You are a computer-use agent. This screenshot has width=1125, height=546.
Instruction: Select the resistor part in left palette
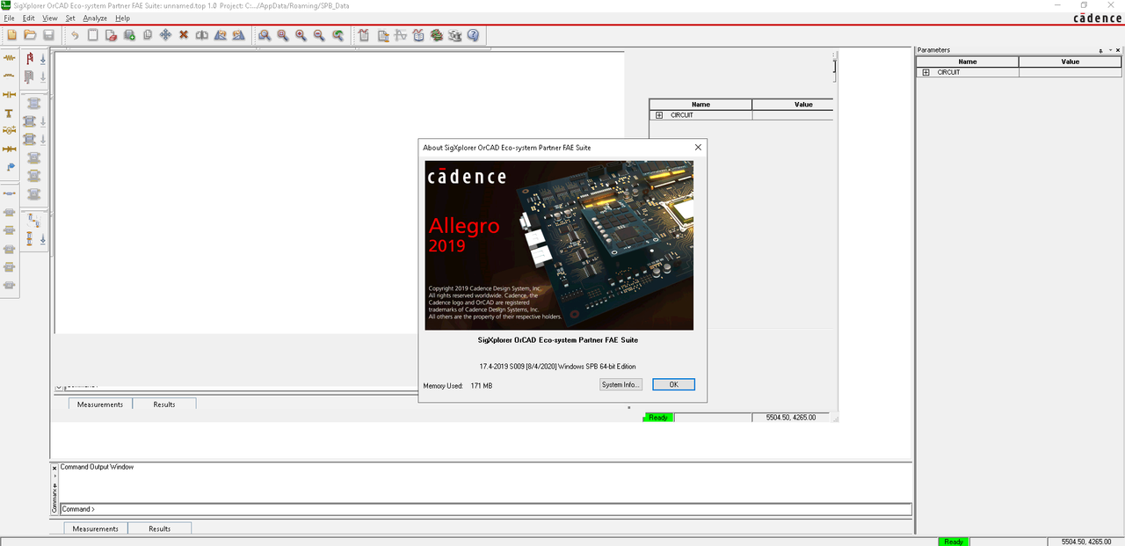coord(10,58)
